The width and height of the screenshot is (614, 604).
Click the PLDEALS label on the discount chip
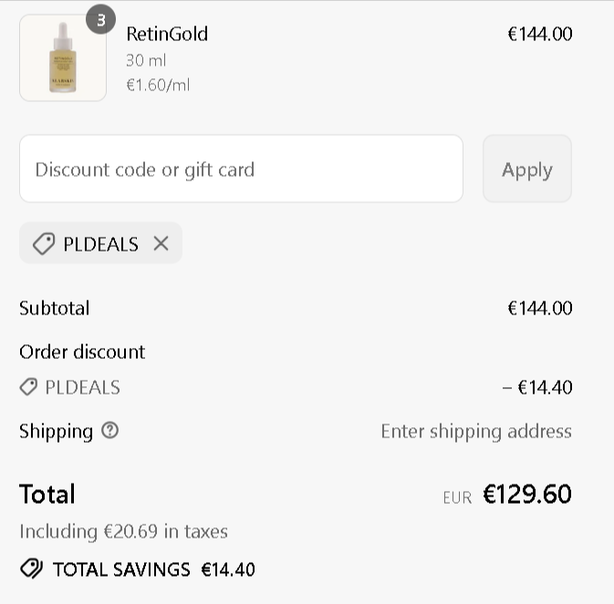tap(100, 244)
